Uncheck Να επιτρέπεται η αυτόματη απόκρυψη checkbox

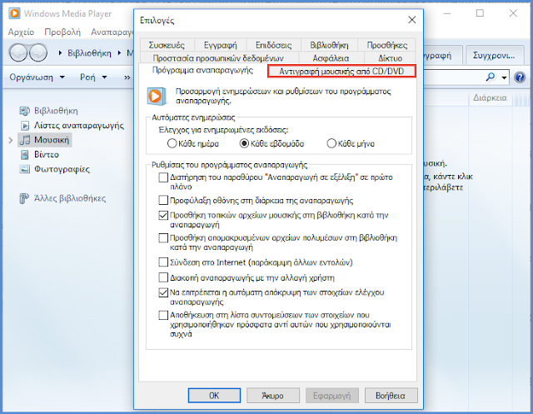click(163, 292)
